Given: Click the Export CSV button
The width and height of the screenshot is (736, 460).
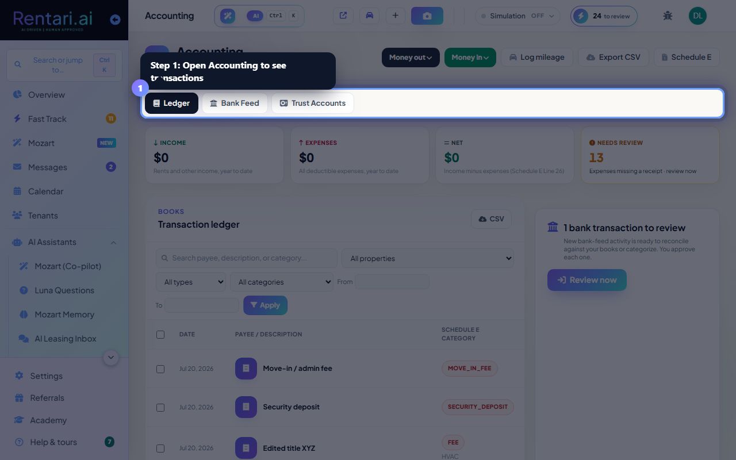Looking at the screenshot, I should pos(613,57).
